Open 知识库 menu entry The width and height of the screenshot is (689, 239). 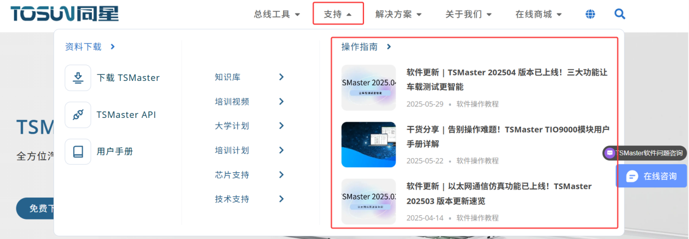(228, 77)
